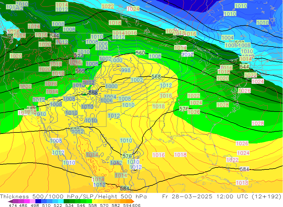
Task: Click the 'Thickness' word in the caption
Action: pos(14,196)
